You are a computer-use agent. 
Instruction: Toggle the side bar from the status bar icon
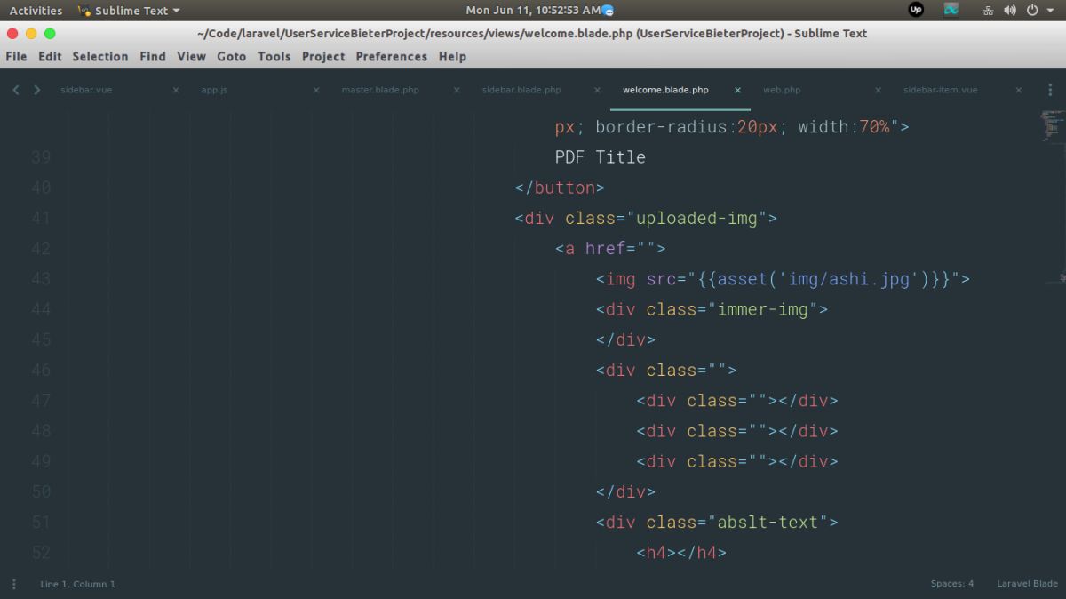pos(13,584)
